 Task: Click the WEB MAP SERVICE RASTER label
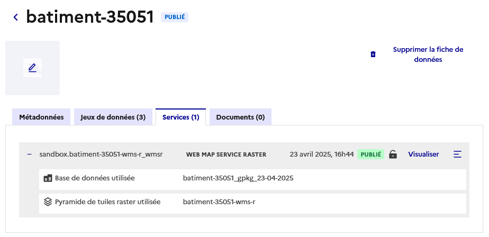click(x=226, y=154)
